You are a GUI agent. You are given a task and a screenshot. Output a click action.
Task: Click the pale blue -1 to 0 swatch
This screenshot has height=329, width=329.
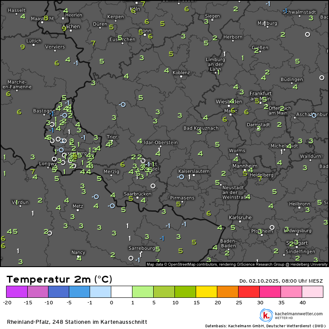pyautogui.click(x=100, y=292)
